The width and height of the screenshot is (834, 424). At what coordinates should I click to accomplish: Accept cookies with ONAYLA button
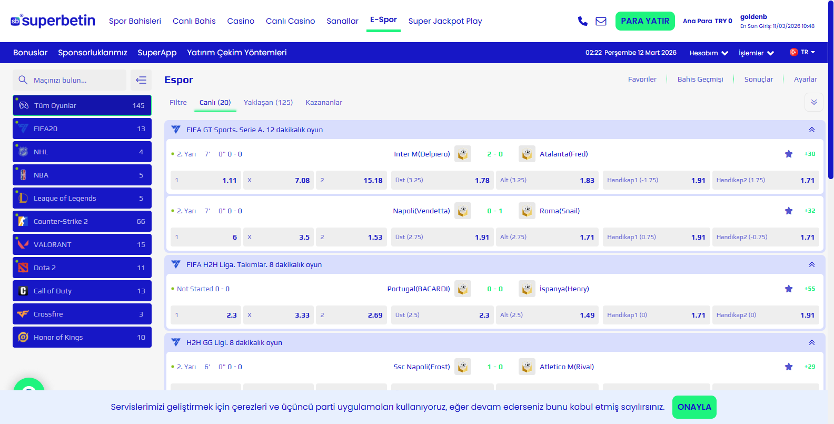694,407
